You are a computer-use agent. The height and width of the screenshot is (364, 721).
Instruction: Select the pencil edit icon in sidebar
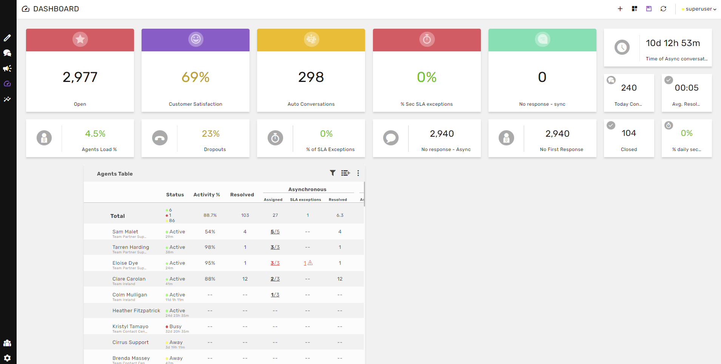pyautogui.click(x=7, y=37)
